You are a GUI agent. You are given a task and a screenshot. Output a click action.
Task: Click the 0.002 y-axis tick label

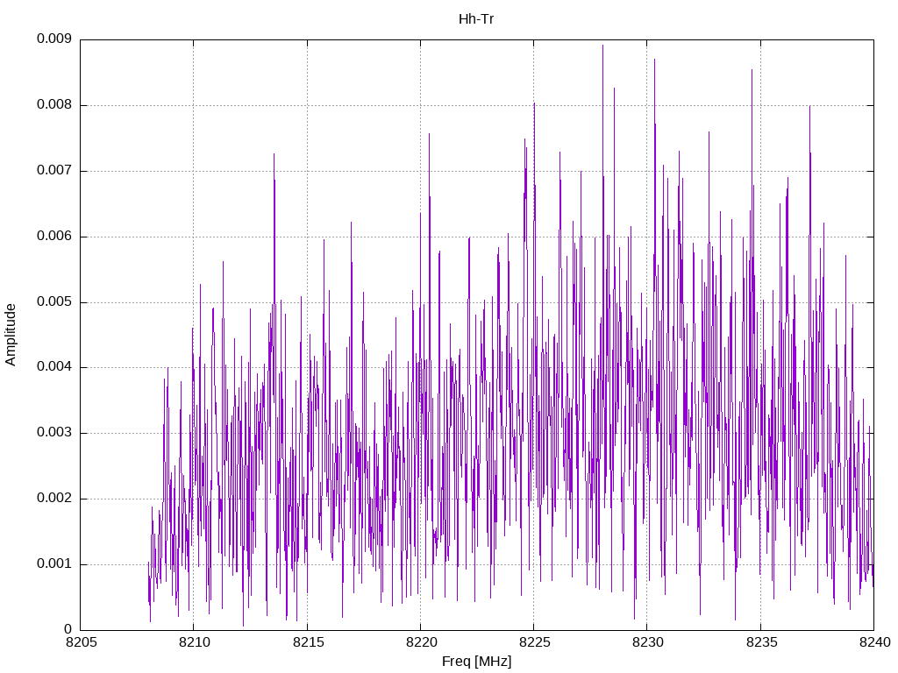click(x=54, y=499)
